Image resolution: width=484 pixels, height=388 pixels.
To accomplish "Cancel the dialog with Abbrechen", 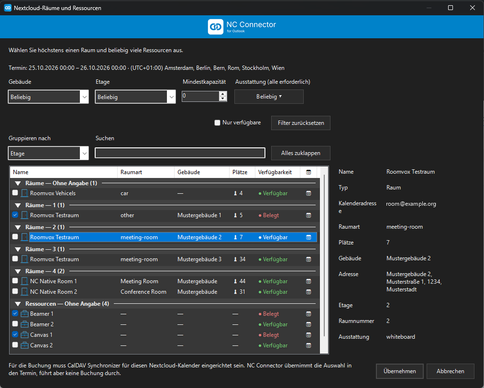I will [x=451, y=371].
